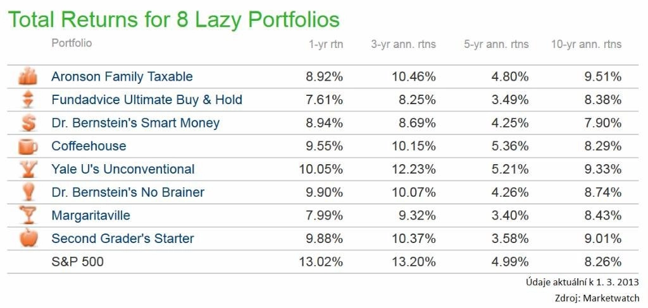Open Yale U's Unconventional portfolio link
This screenshot has width=648, height=308.
[123, 169]
